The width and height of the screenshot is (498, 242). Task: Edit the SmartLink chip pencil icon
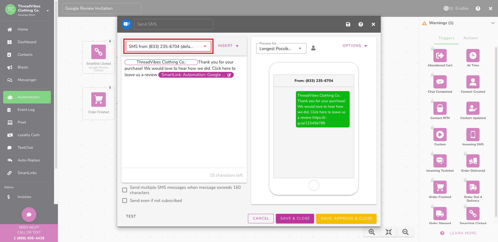pyautogui.click(x=229, y=75)
